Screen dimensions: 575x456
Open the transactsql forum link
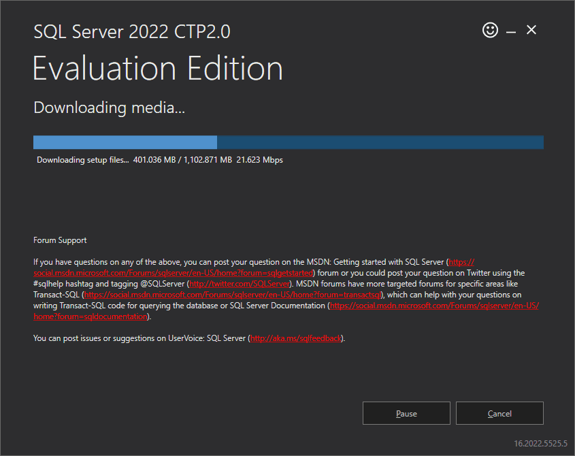tap(233, 295)
